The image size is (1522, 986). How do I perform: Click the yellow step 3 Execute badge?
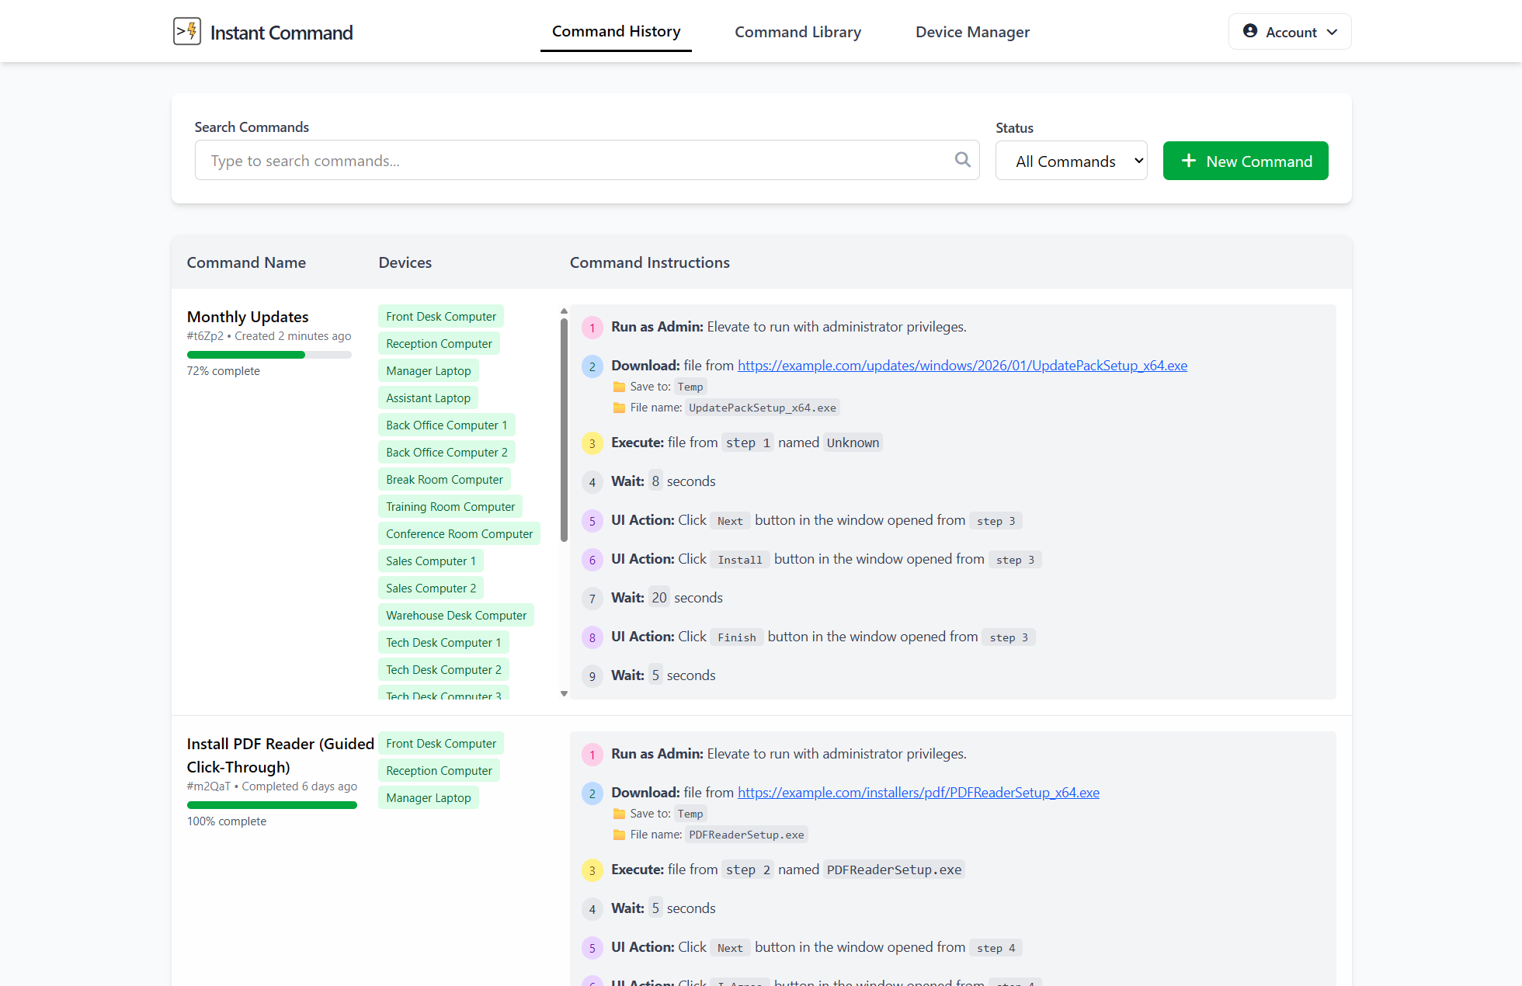[592, 443]
